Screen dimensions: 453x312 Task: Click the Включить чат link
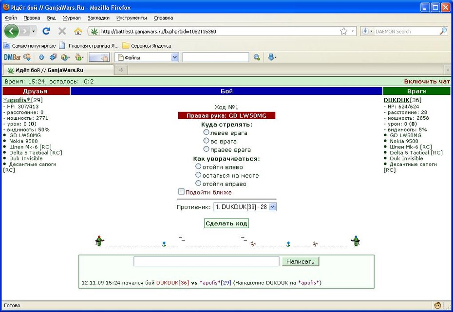(427, 82)
